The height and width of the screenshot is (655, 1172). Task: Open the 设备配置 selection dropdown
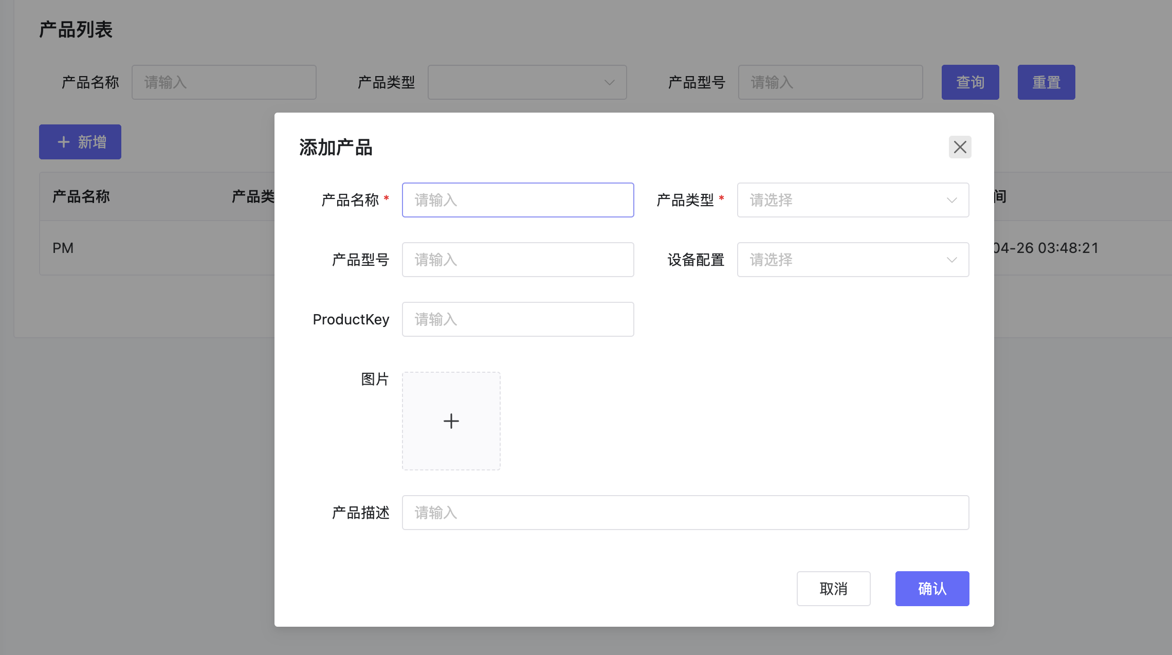point(852,260)
